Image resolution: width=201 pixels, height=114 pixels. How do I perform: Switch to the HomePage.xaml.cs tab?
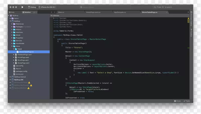click(x=93, y=12)
